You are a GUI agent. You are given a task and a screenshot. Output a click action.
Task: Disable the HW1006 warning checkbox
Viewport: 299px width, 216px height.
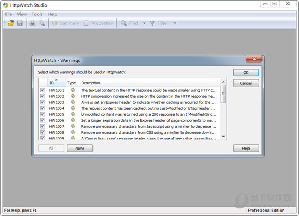click(42, 120)
